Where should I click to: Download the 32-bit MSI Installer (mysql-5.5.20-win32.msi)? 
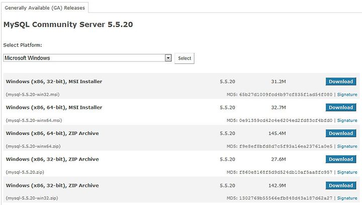(341, 82)
